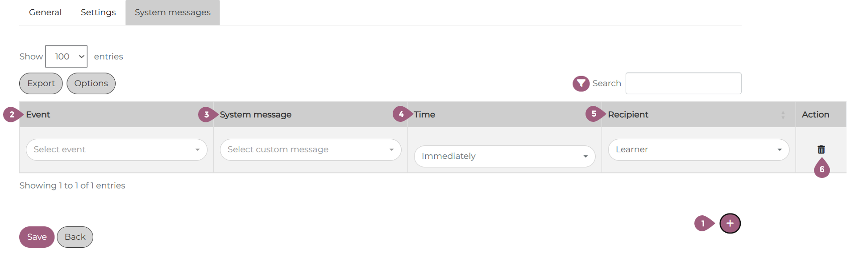
Task: Open the Settings tab
Action: click(98, 12)
